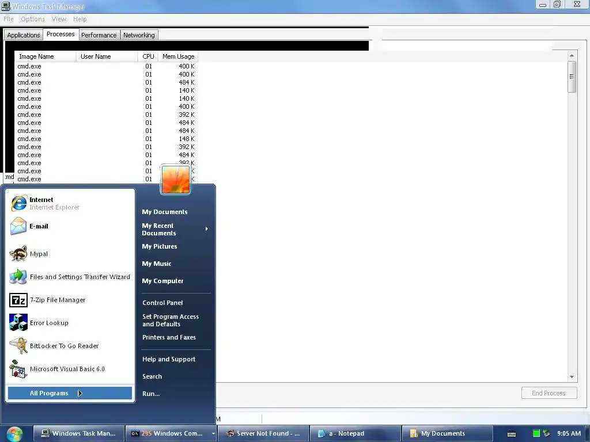The width and height of the screenshot is (590, 442).
Task: Click the End Process button
Action: (x=549, y=393)
